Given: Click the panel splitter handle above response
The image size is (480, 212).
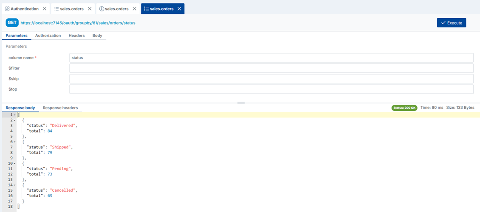Looking at the screenshot, I should coord(241,103).
